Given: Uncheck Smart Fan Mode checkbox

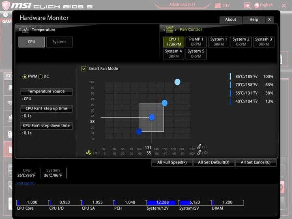Looking at the screenshot, I should click(x=84, y=69).
